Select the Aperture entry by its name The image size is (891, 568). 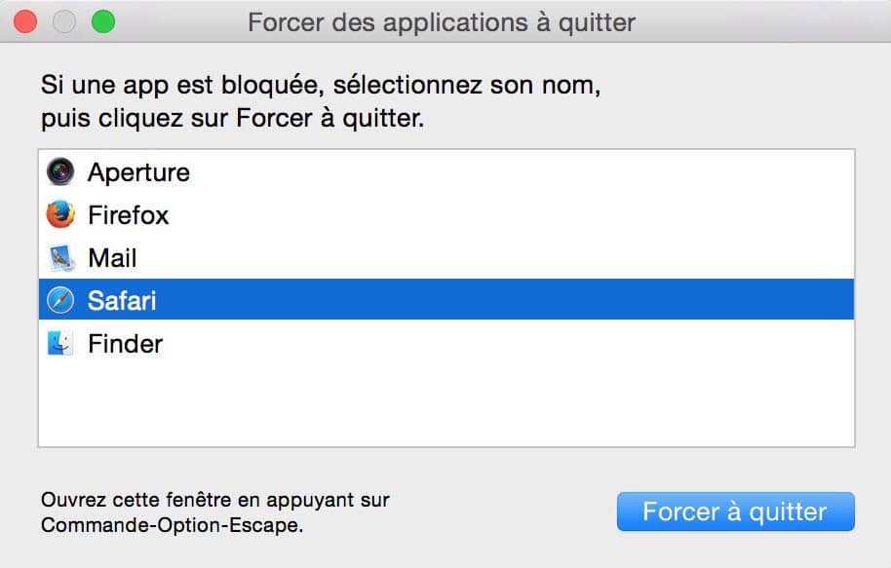tap(138, 172)
